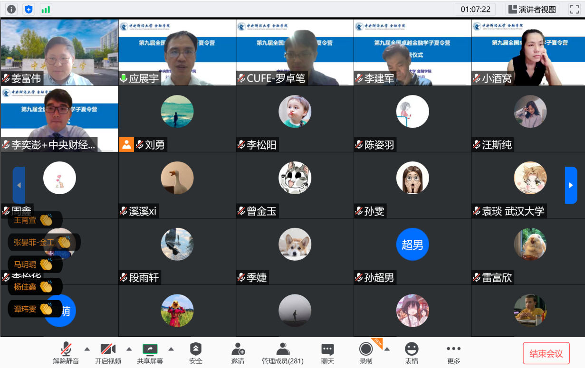Screen dimensions: 585x368
Task: Open the More (更多) menu
Action: point(454,353)
